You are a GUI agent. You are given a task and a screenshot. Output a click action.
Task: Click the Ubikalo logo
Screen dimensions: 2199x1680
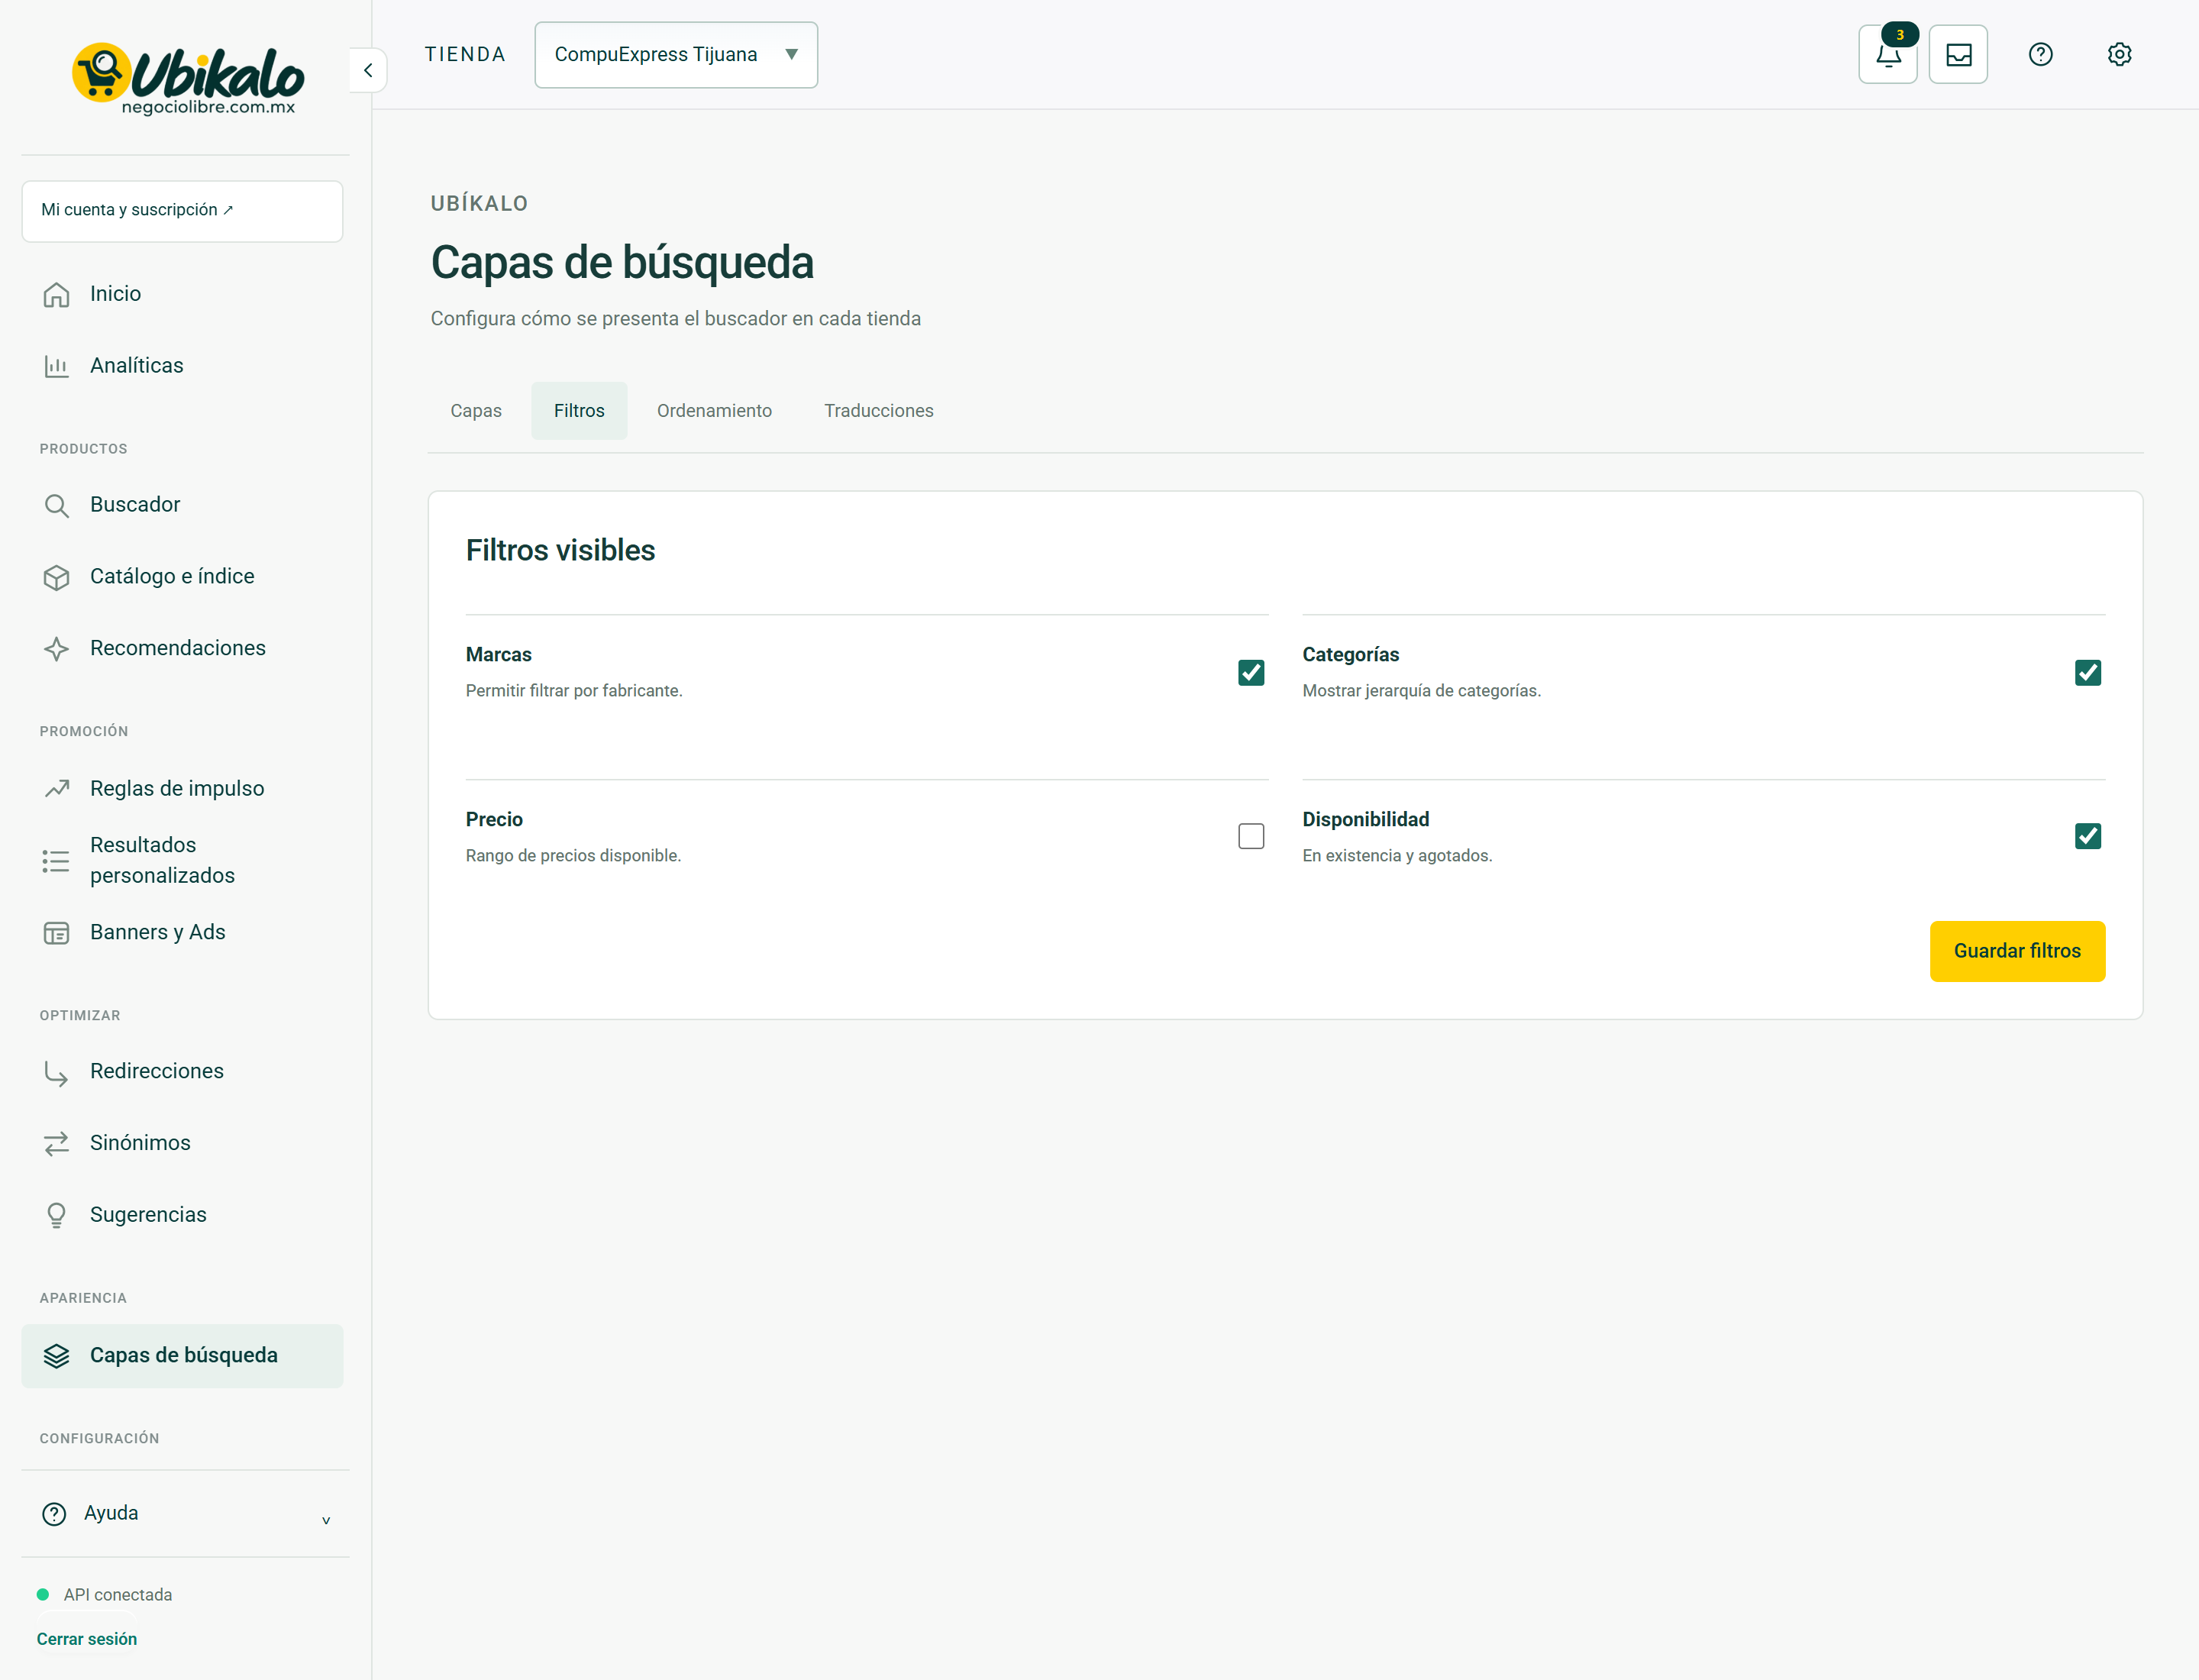coord(187,79)
